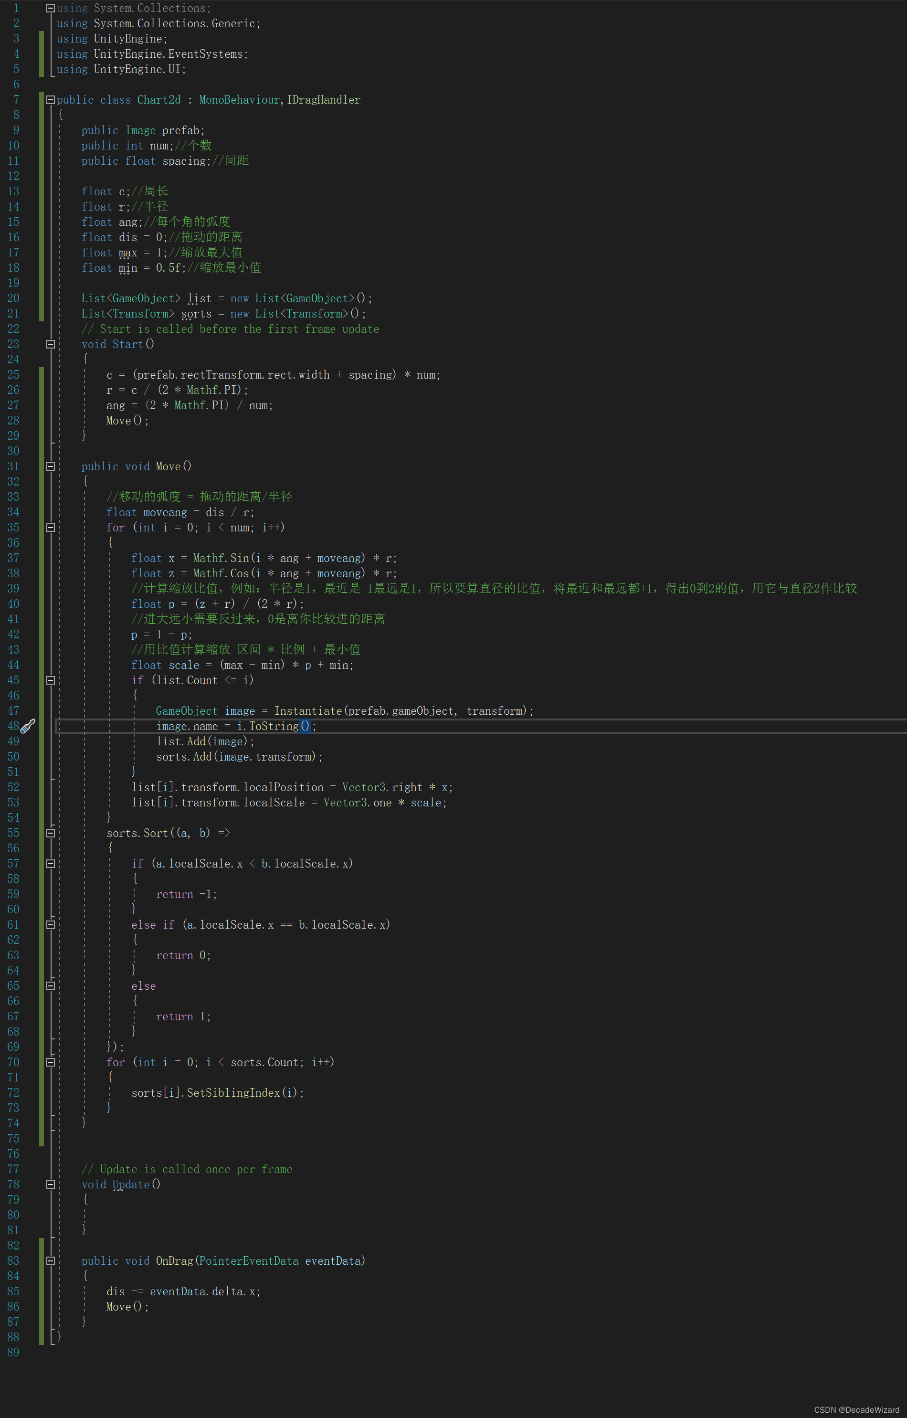The height and width of the screenshot is (1418, 907).
Task: Click the '//用比值计算缩放' comment line
Action: pyautogui.click(x=245, y=649)
